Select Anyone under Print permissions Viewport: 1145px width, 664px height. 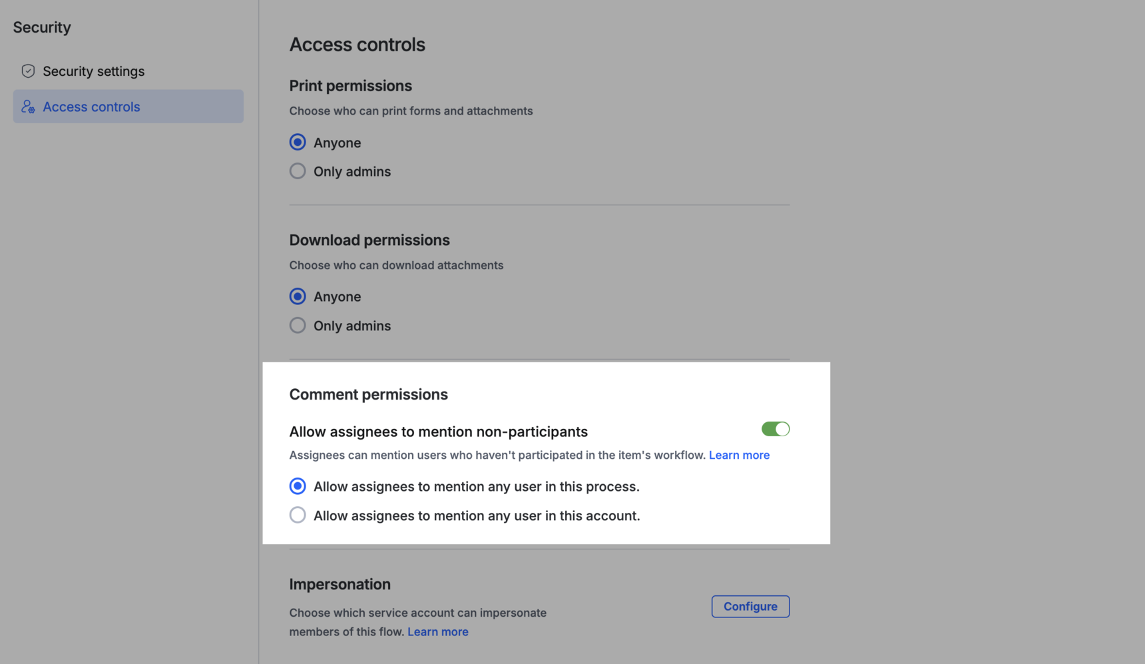coord(298,143)
